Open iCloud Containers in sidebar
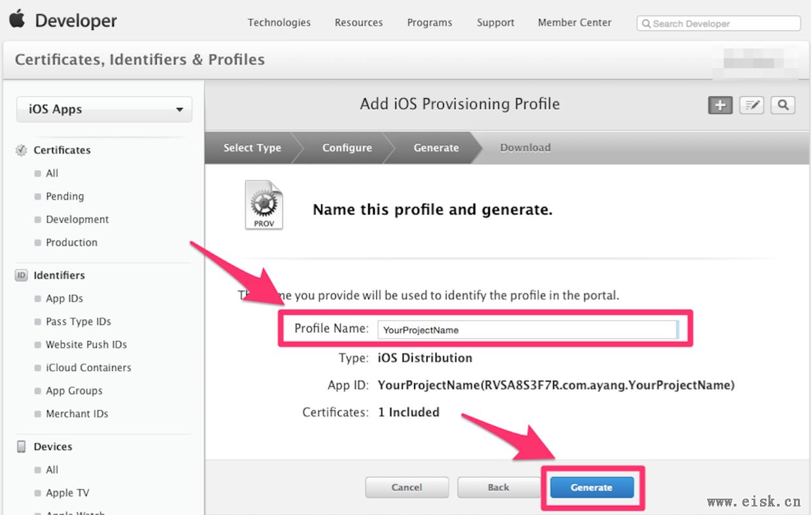 (x=88, y=368)
